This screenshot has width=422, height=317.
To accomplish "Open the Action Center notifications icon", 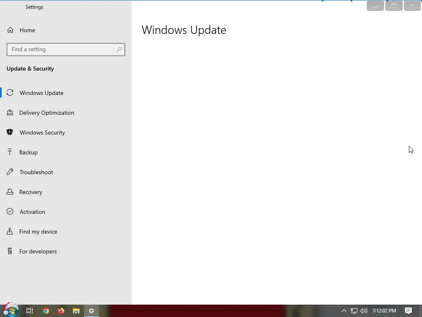I will pyautogui.click(x=408, y=311).
